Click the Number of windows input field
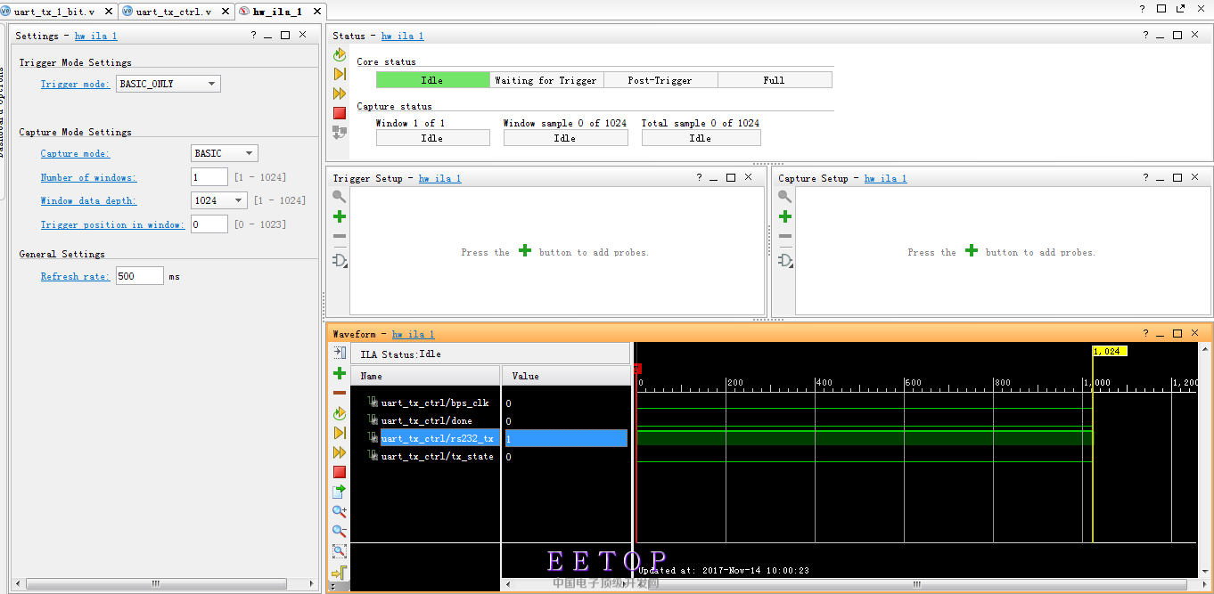 [x=209, y=177]
